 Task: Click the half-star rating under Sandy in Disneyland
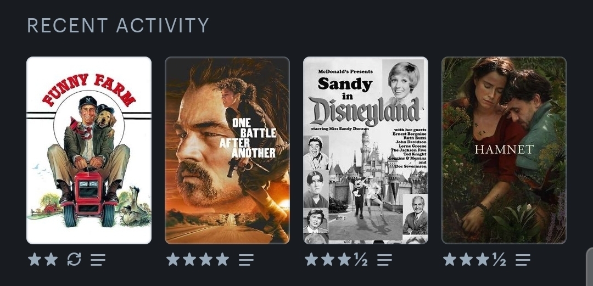(x=361, y=260)
